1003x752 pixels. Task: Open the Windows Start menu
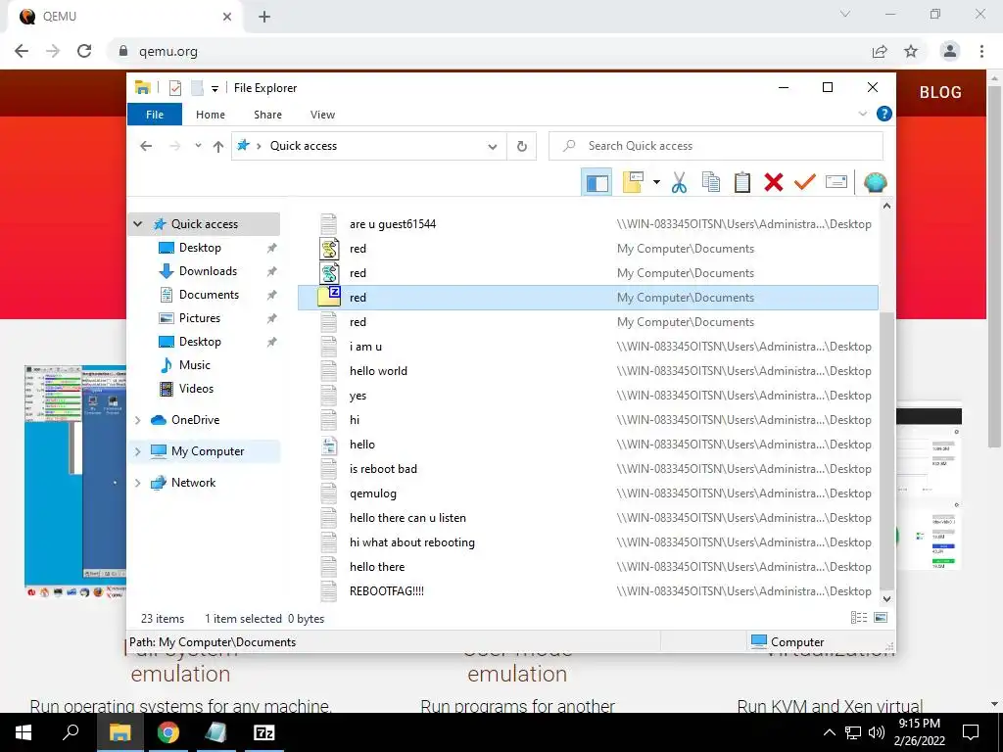(x=24, y=732)
